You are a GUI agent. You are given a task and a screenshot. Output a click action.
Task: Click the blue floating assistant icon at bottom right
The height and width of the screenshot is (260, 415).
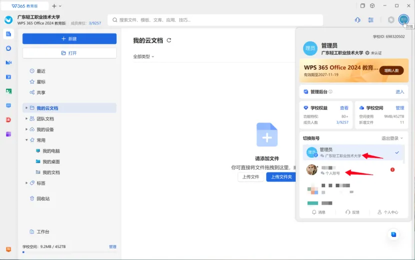coord(394,235)
